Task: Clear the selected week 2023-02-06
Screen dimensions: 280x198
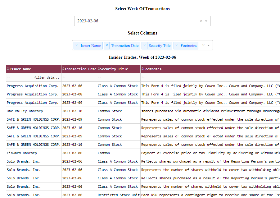Action: pyautogui.click(x=201, y=21)
